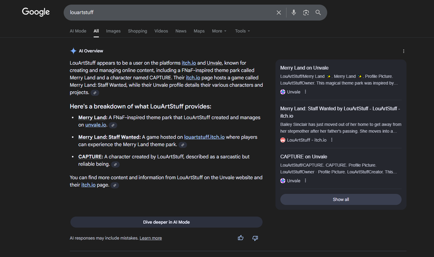Viewport: 434px width, 257px height.
Task: Click the Google logo
Action: pos(36,12)
